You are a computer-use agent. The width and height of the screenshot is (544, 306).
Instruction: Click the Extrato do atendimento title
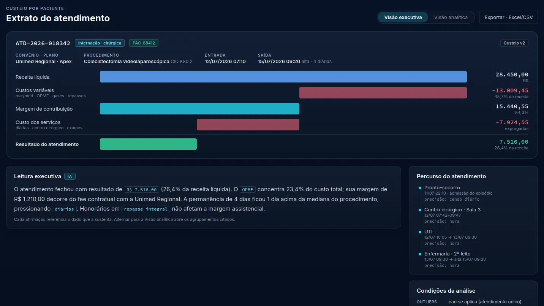point(58,18)
